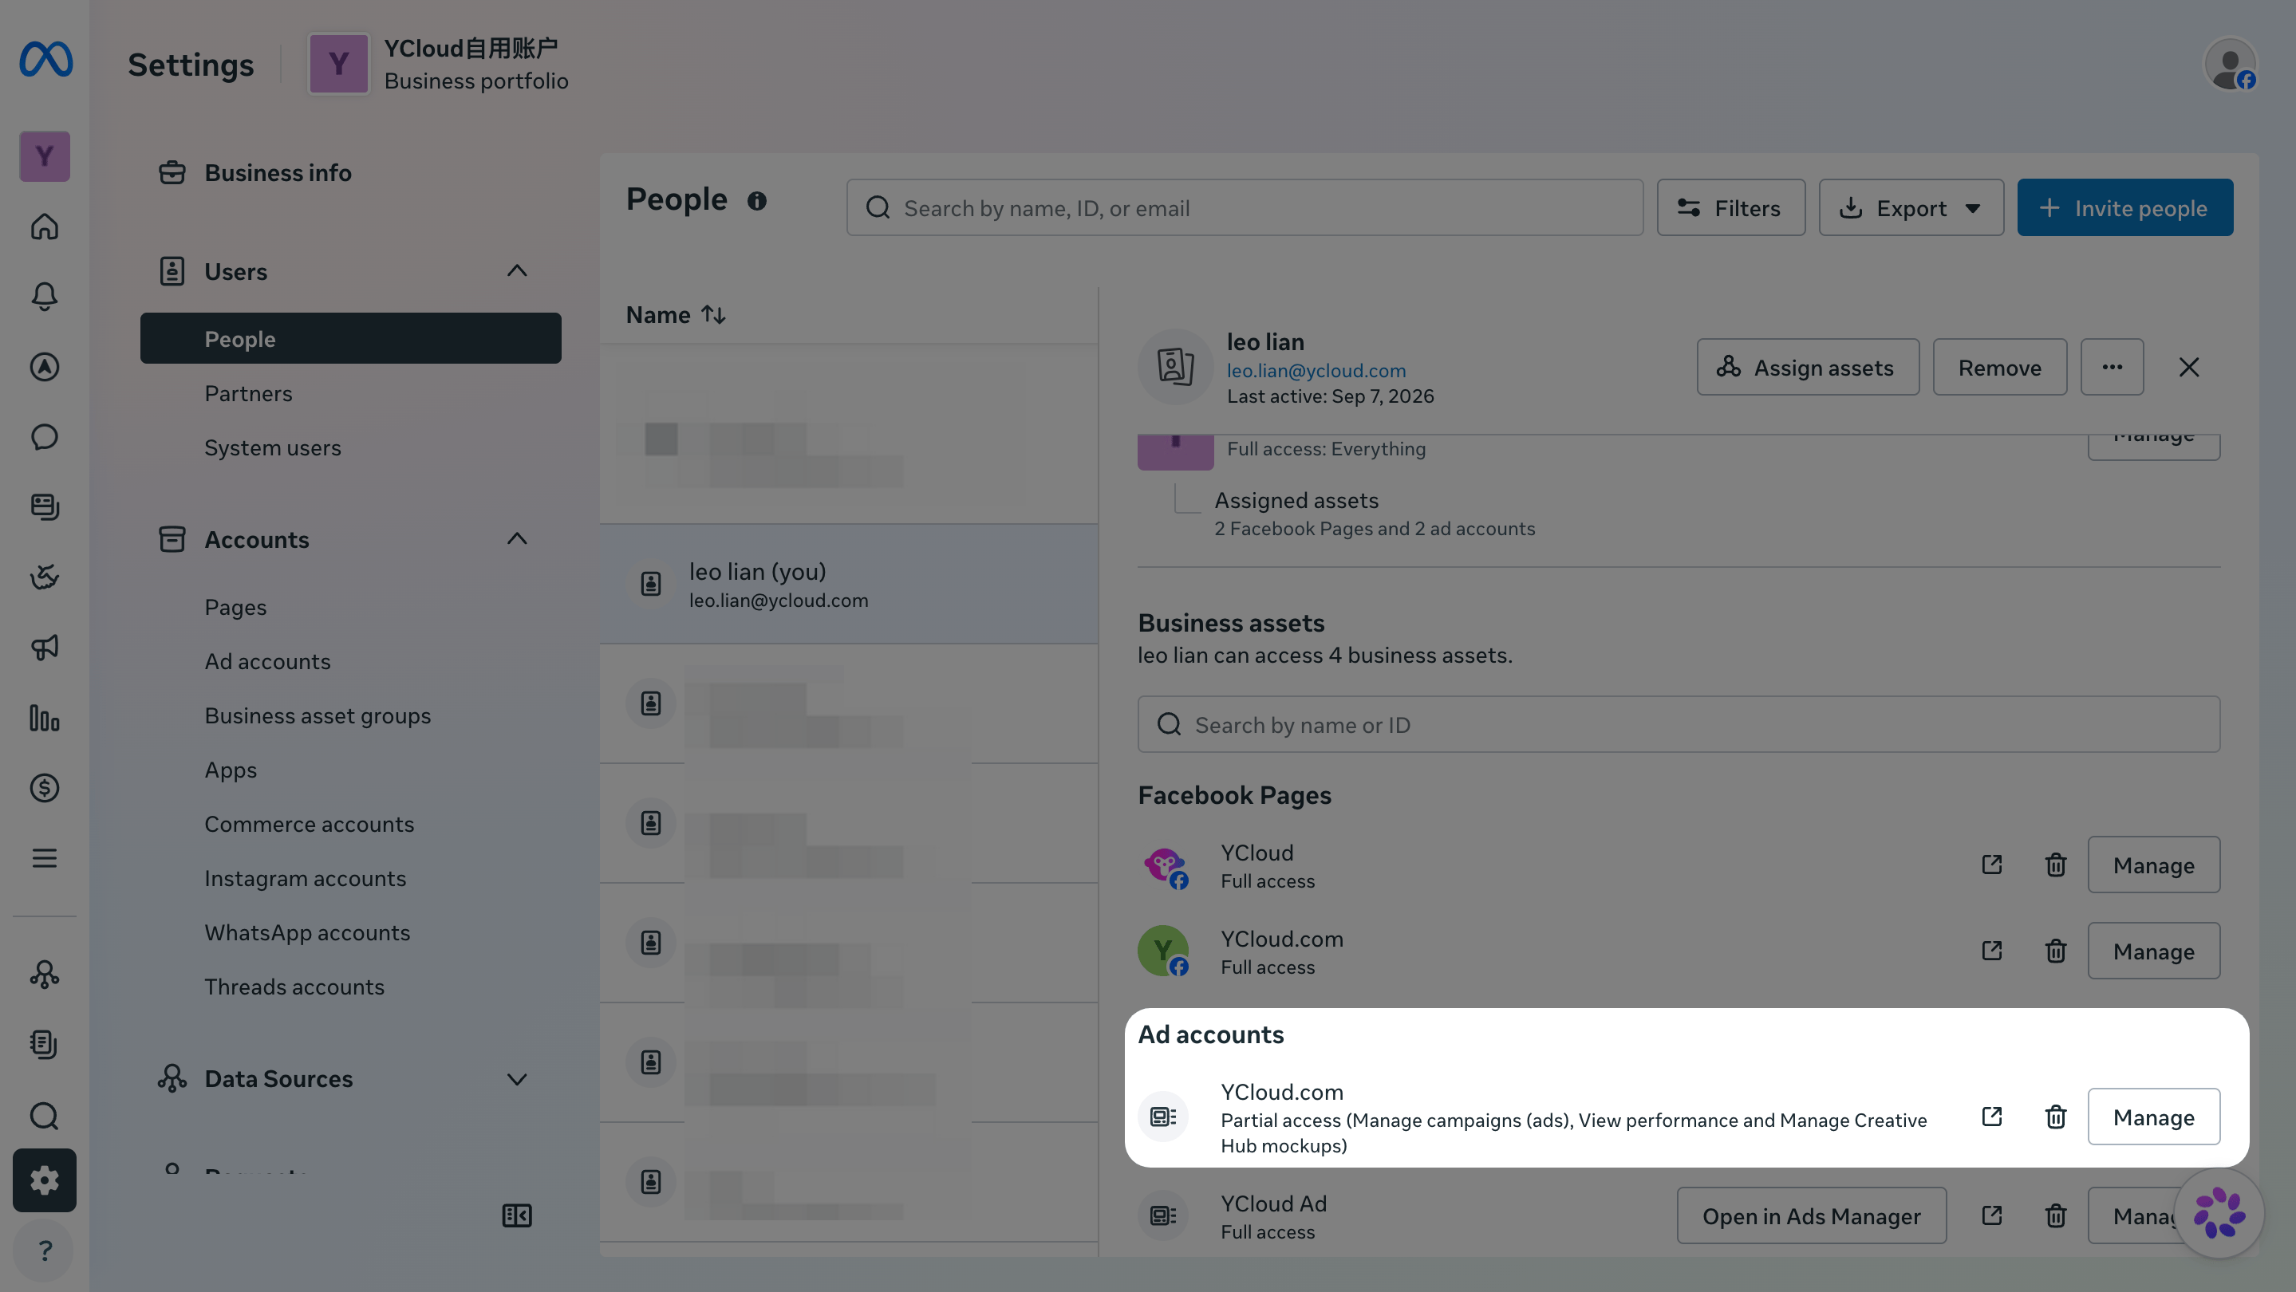Collapse the Users section
2296x1292 pixels.
click(x=517, y=271)
